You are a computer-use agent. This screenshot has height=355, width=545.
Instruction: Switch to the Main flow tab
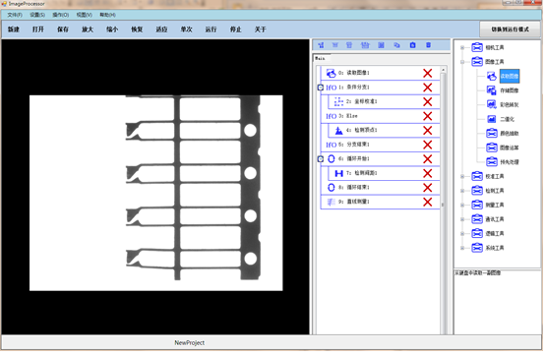[x=320, y=58]
